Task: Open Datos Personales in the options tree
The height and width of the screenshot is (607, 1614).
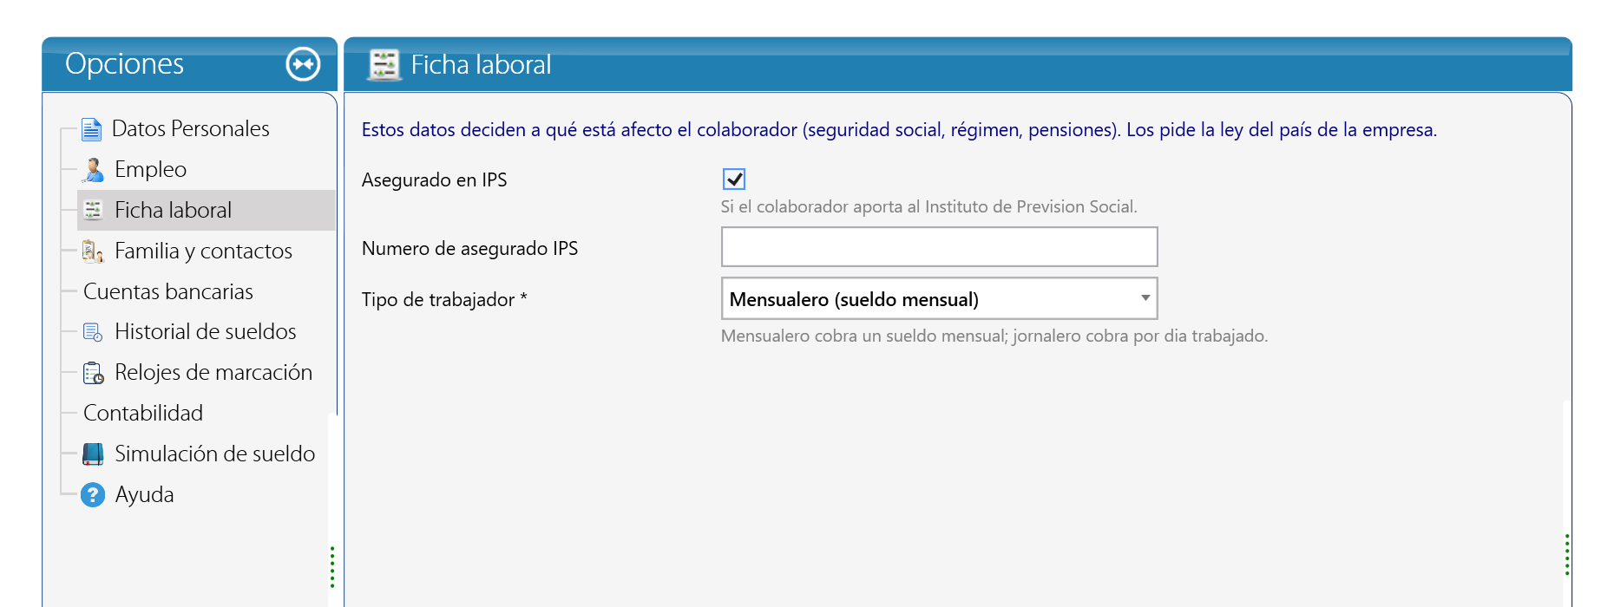Action: point(191,128)
